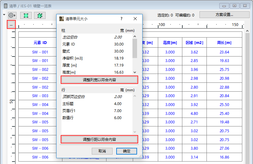Click the perimeter value 23.64
This screenshot has width=253, height=164.
[x=224, y=52]
